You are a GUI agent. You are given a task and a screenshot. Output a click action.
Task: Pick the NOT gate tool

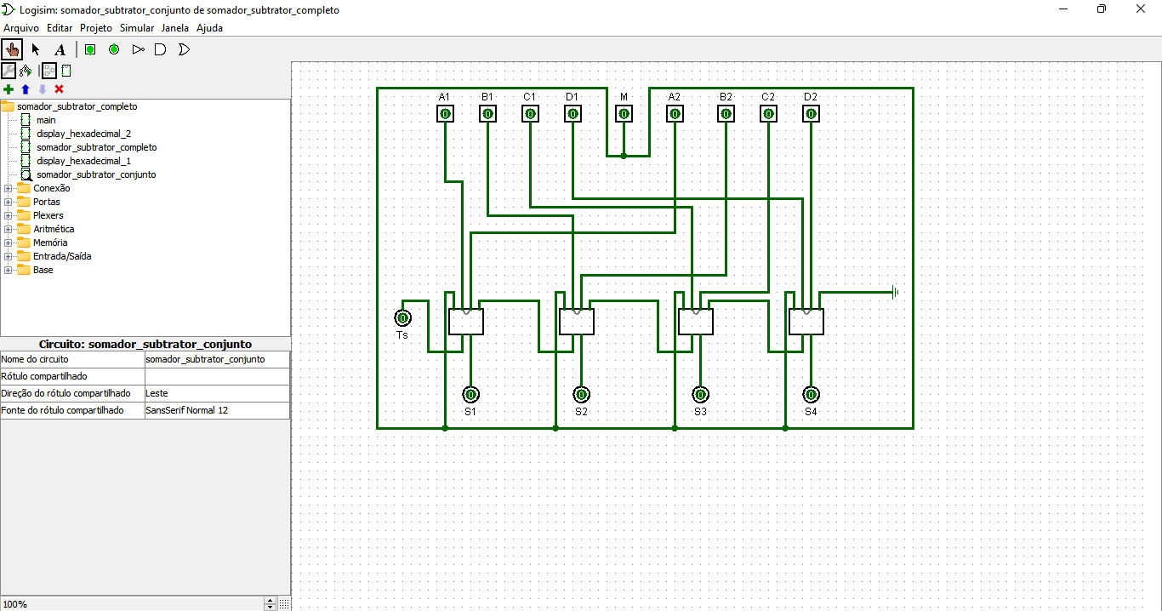coord(138,49)
